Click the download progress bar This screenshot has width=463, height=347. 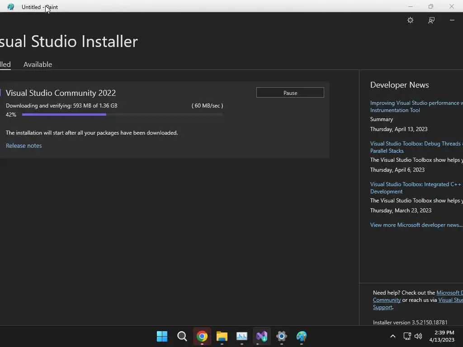coord(122,114)
